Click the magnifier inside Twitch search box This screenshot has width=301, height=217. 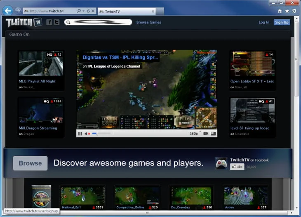coord(68,22)
